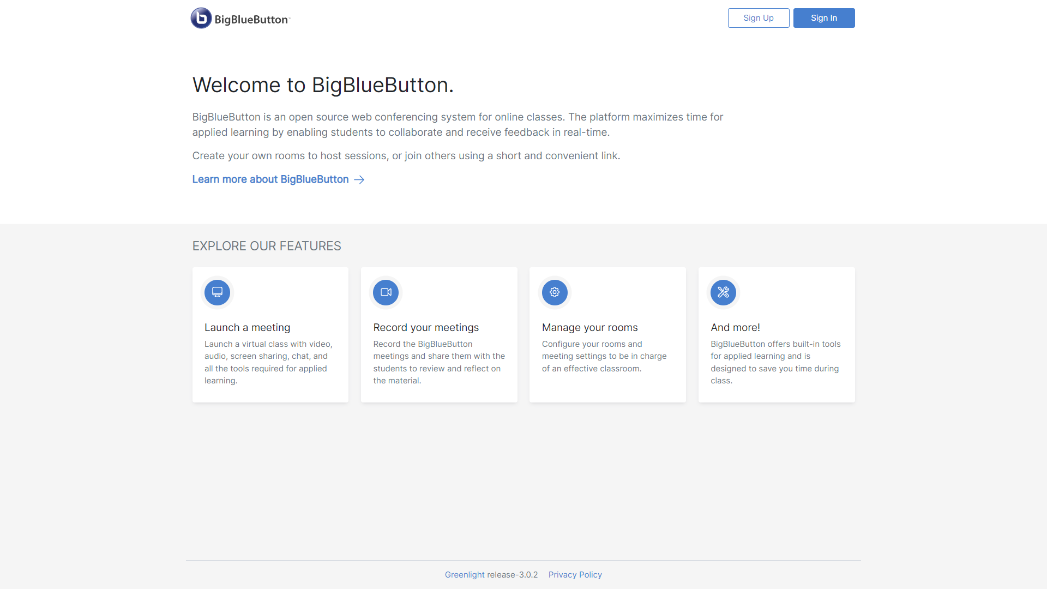This screenshot has width=1047, height=589.
Task: Click the 'Launch a virtual class' description
Action: click(269, 362)
